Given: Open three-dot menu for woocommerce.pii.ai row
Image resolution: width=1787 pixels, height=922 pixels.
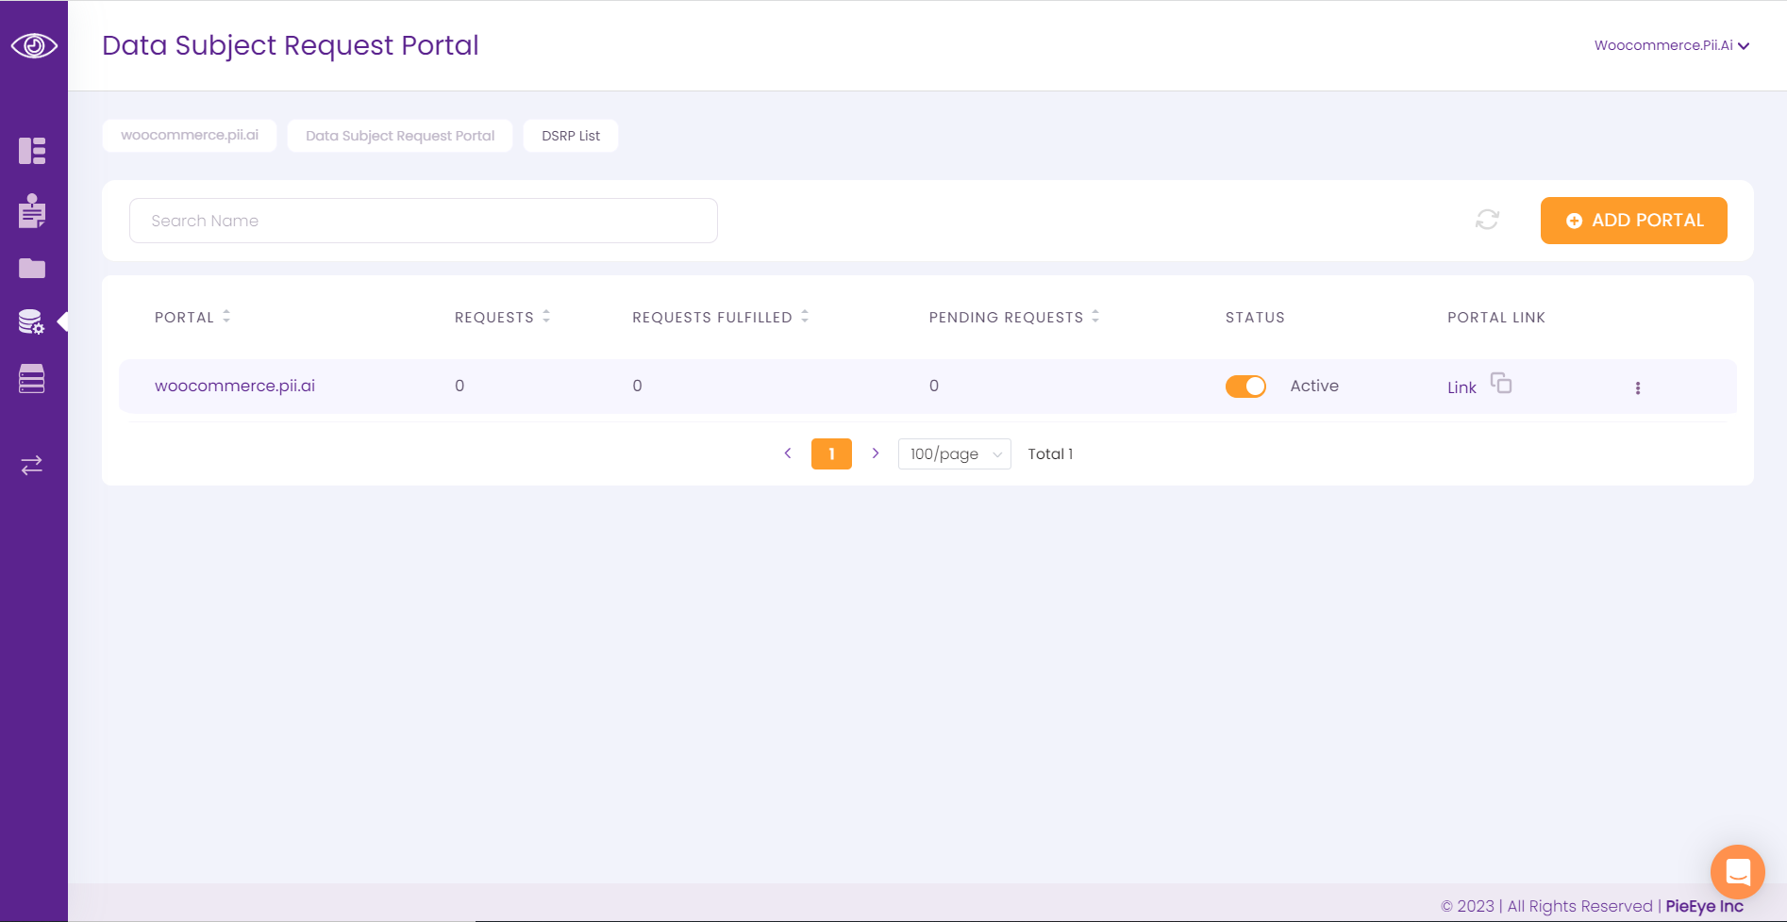Looking at the screenshot, I should tap(1638, 387).
